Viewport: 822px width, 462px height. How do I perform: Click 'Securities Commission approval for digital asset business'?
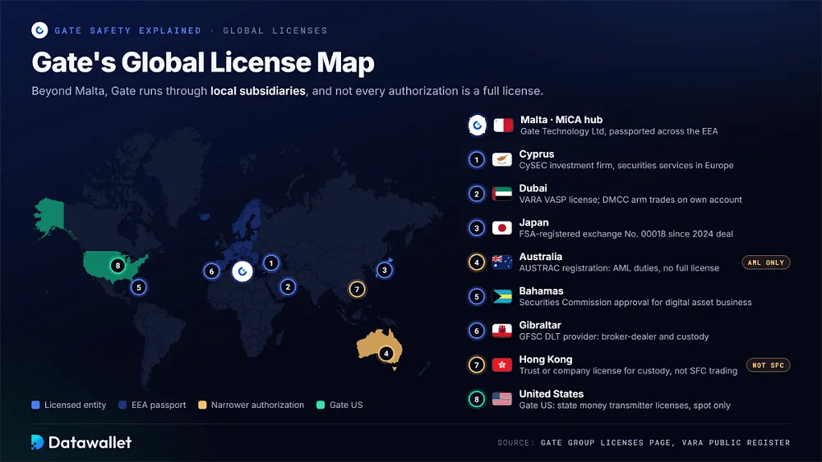click(x=635, y=303)
